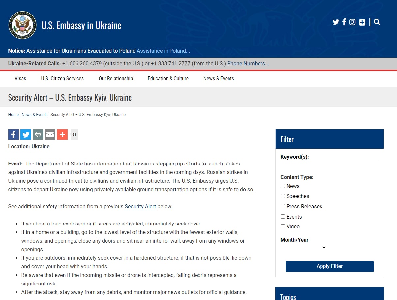Click the Keyword(s) input field
This screenshot has height=300, width=397.
tap(329, 165)
